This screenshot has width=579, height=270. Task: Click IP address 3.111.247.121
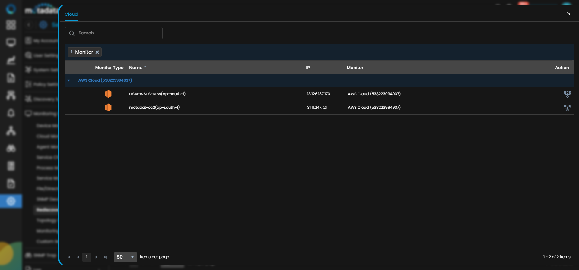point(317,107)
